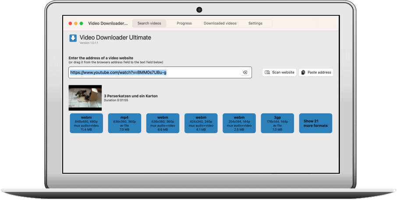Open the Progress tab
This screenshot has width=397, height=200.
pyautogui.click(x=184, y=23)
